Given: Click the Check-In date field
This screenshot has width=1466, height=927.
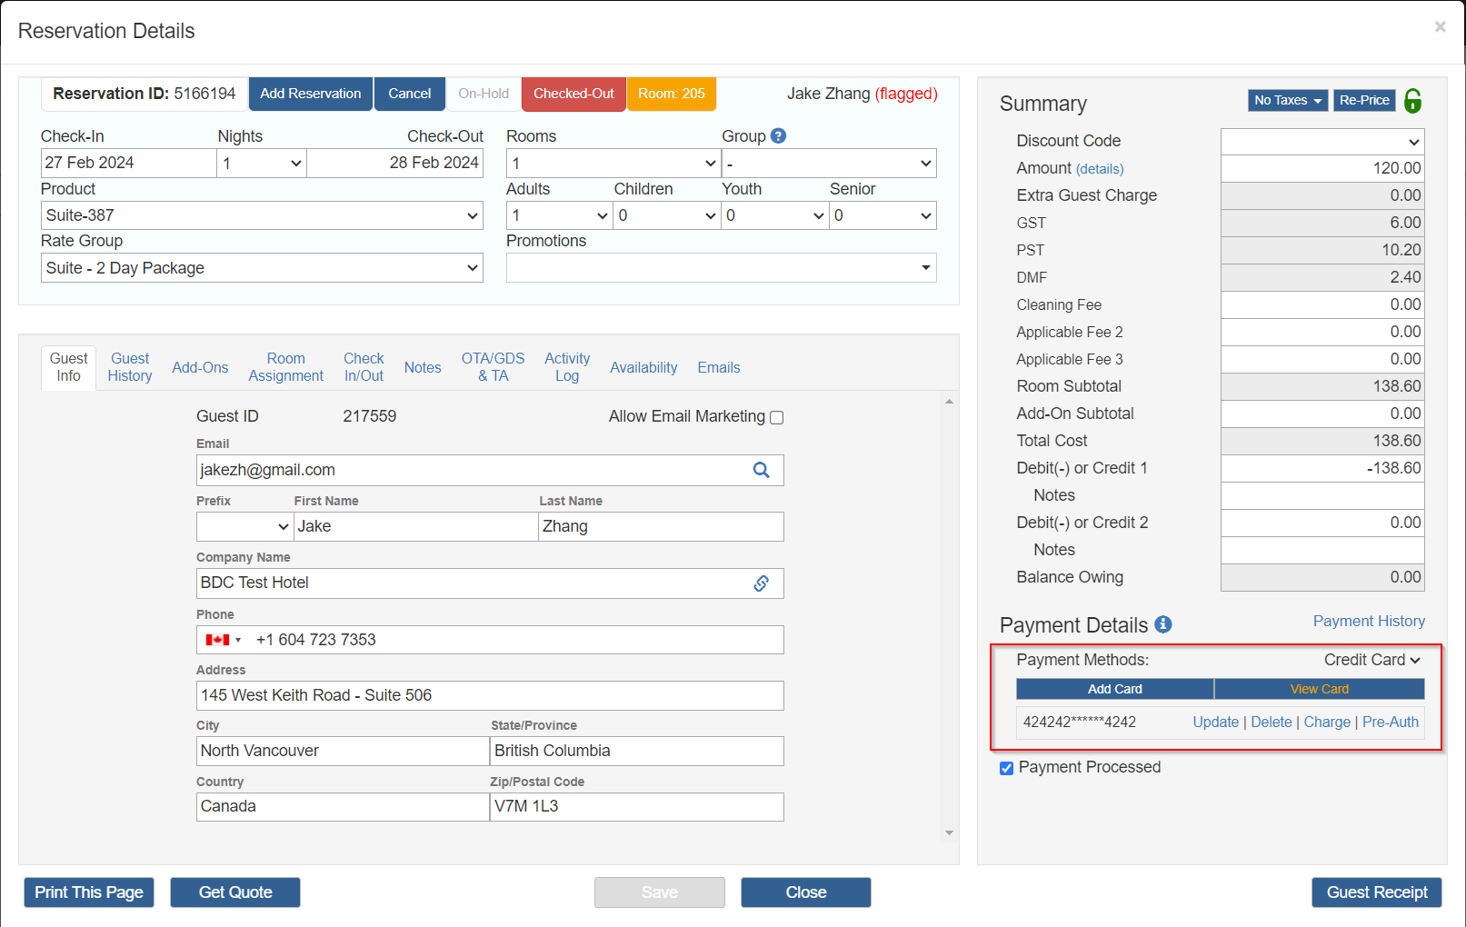Looking at the screenshot, I should tap(128, 164).
